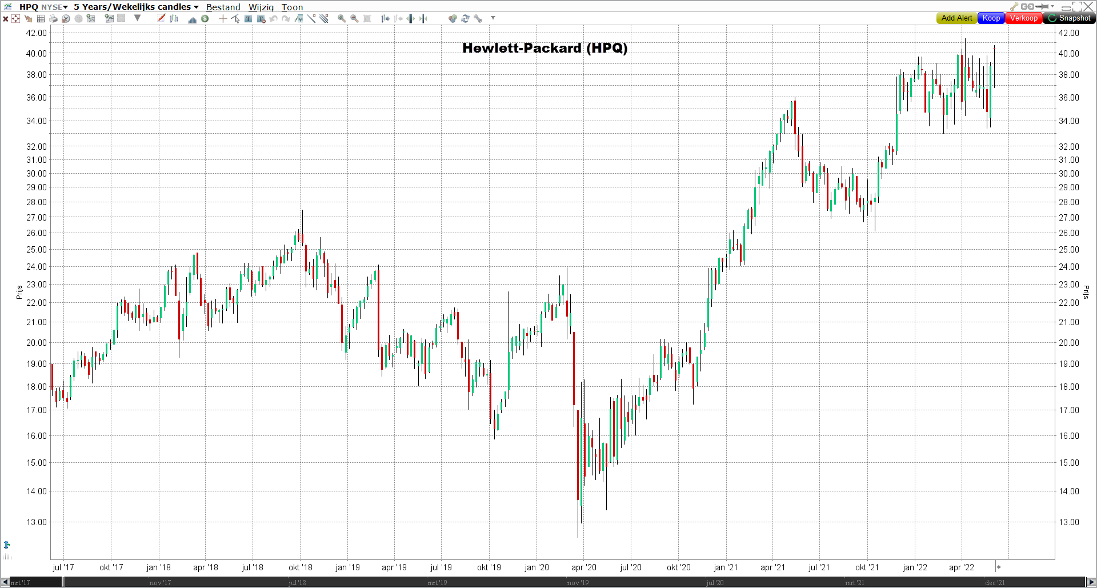Draw a single trendline
Screen dimensions: 1097x588
click(x=311, y=18)
